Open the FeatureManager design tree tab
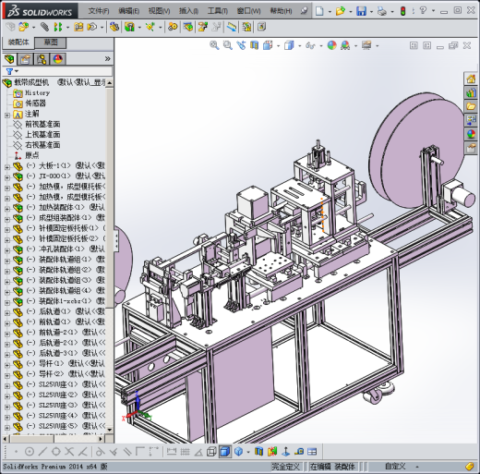480x474 pixels. tap(9, 59)
